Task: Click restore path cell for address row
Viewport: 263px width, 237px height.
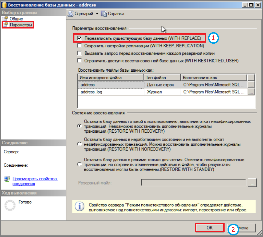Action: [214, 85]
